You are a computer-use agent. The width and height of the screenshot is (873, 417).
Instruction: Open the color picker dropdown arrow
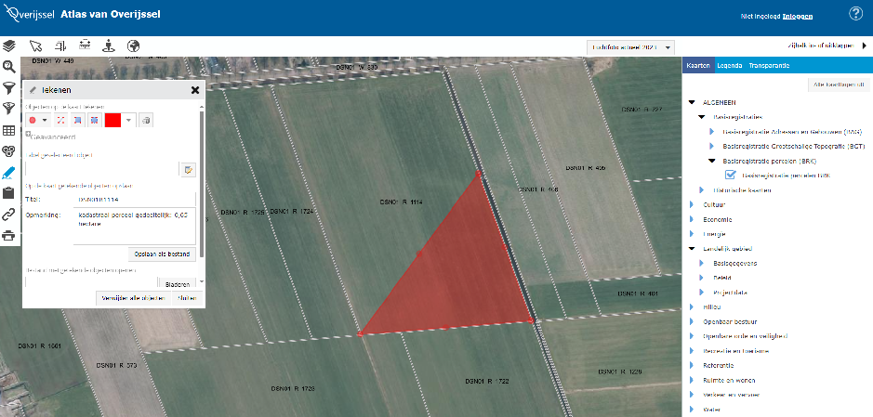click(x=128, y=120)
